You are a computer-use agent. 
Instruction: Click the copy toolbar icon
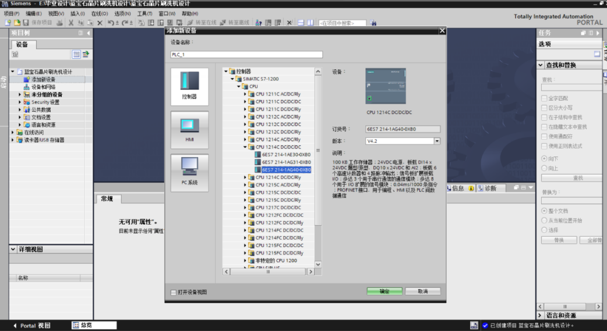click(80, 23)
